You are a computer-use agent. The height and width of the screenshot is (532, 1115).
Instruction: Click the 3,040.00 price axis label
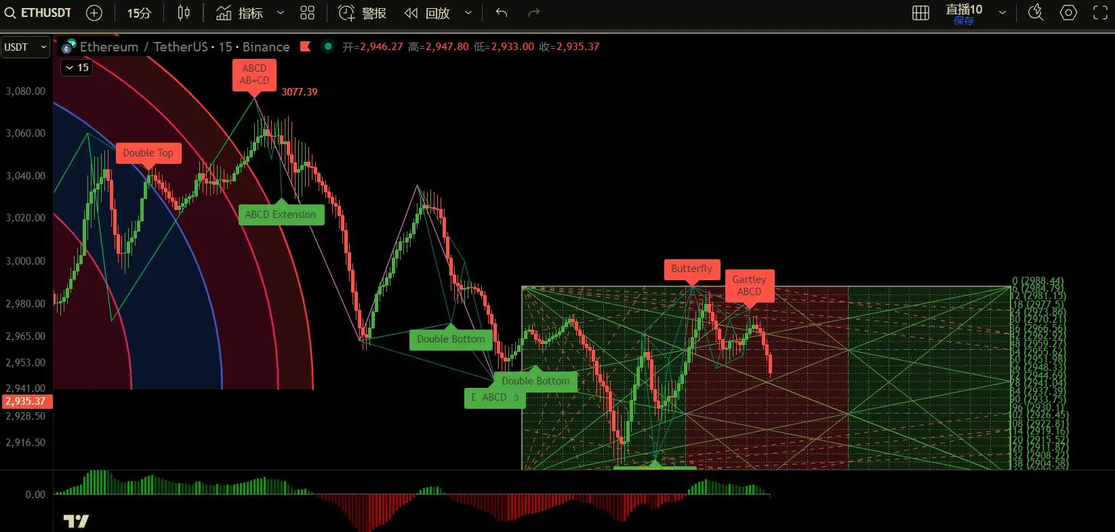click(26, 176)
